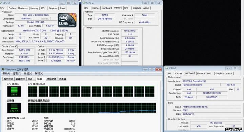
Task: Click the CPU-Z icon in the Mainboard window title
Action: [167, 68]
